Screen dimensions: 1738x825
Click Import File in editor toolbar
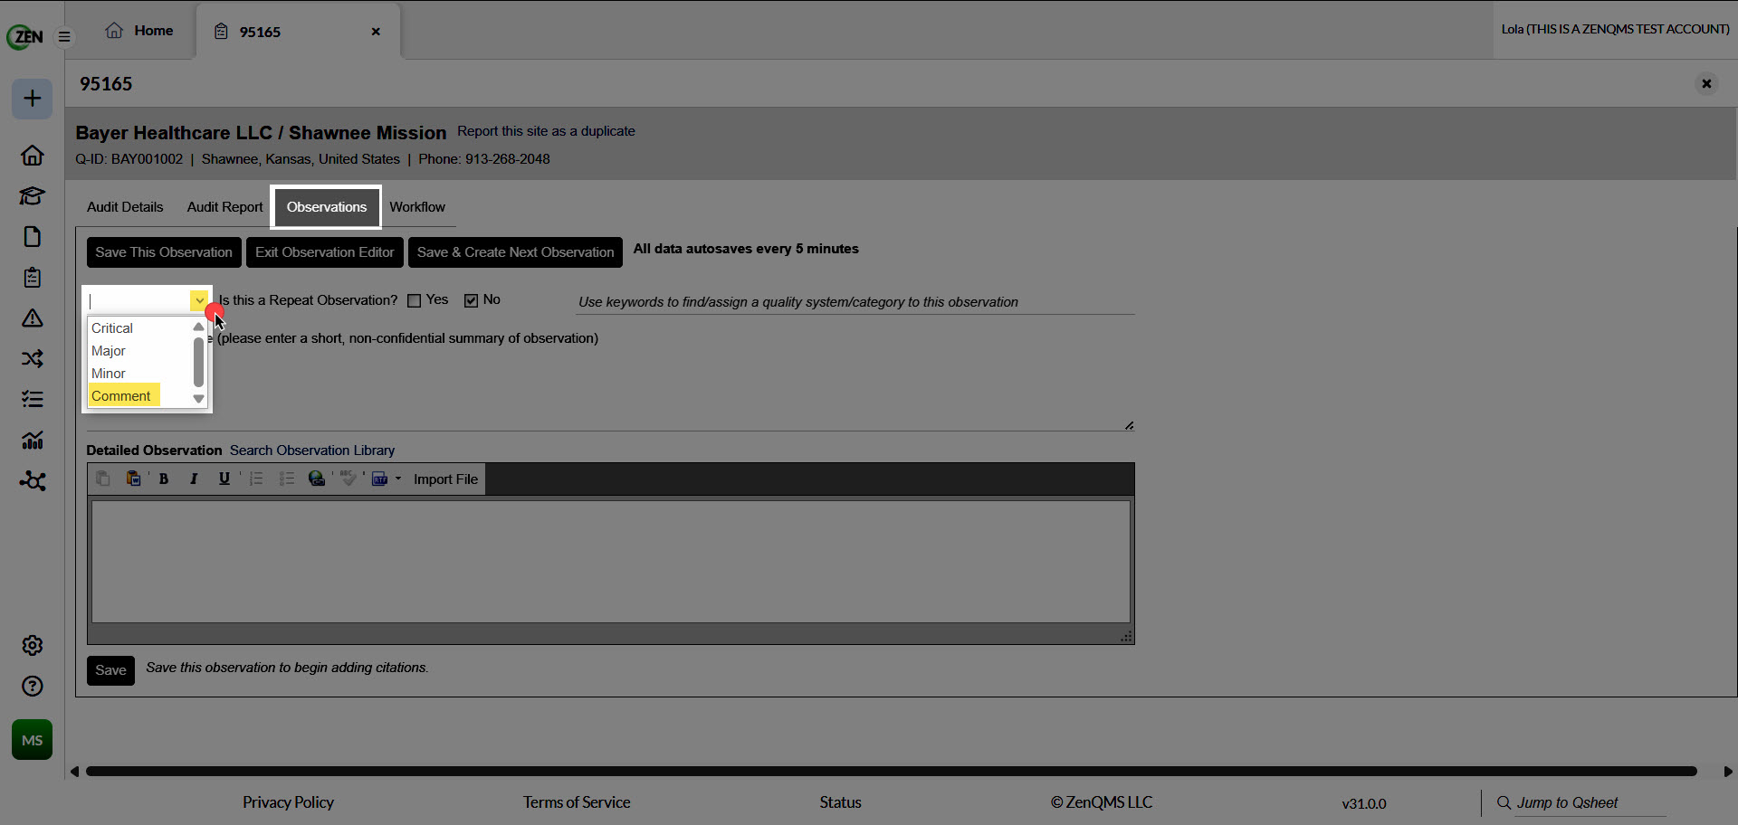(x=445, y=479)
